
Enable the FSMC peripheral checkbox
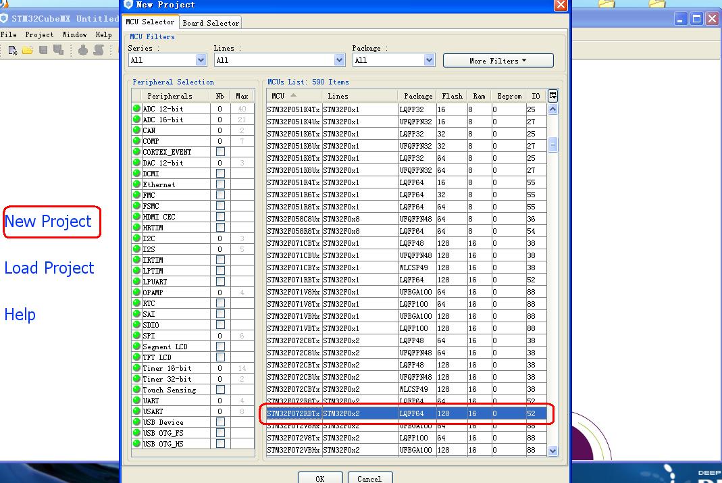coord(221,206)
